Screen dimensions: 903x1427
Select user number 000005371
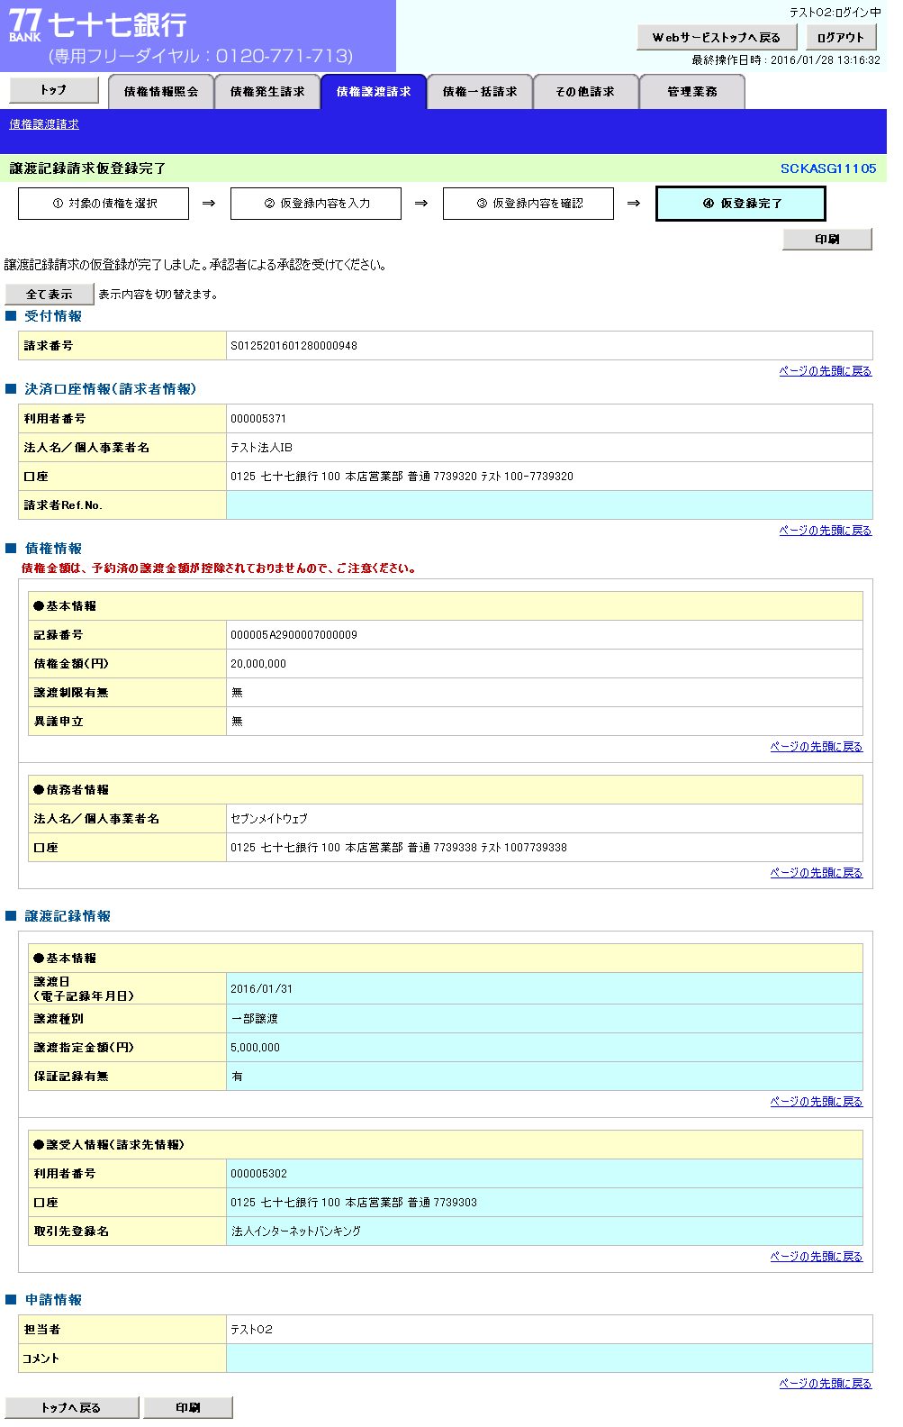click(x=258, y=419)
